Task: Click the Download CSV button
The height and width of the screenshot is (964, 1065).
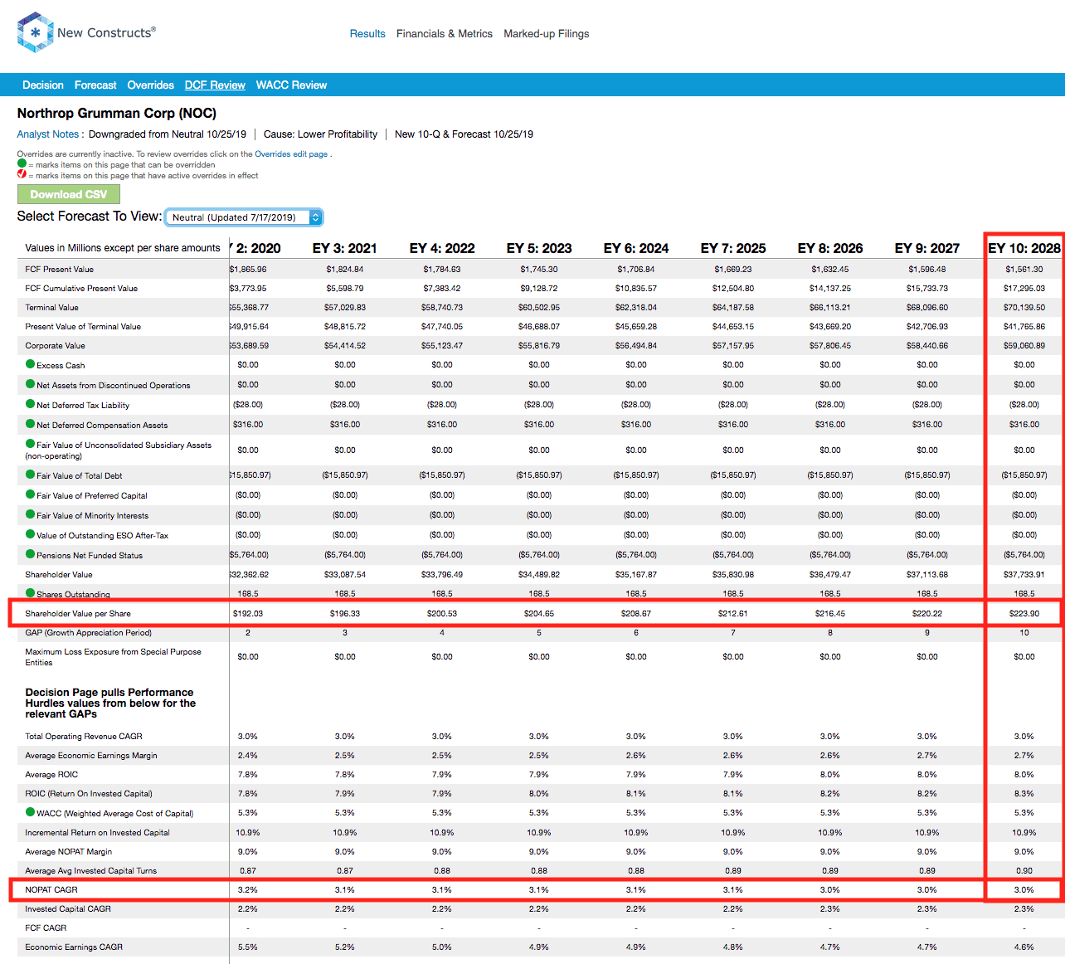Action: (x=69, y=194)
